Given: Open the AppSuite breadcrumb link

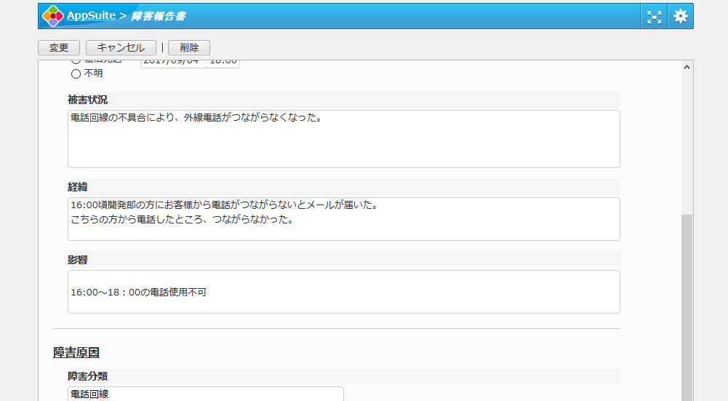Looking at the screenshot, I should (x=91, y=15).
